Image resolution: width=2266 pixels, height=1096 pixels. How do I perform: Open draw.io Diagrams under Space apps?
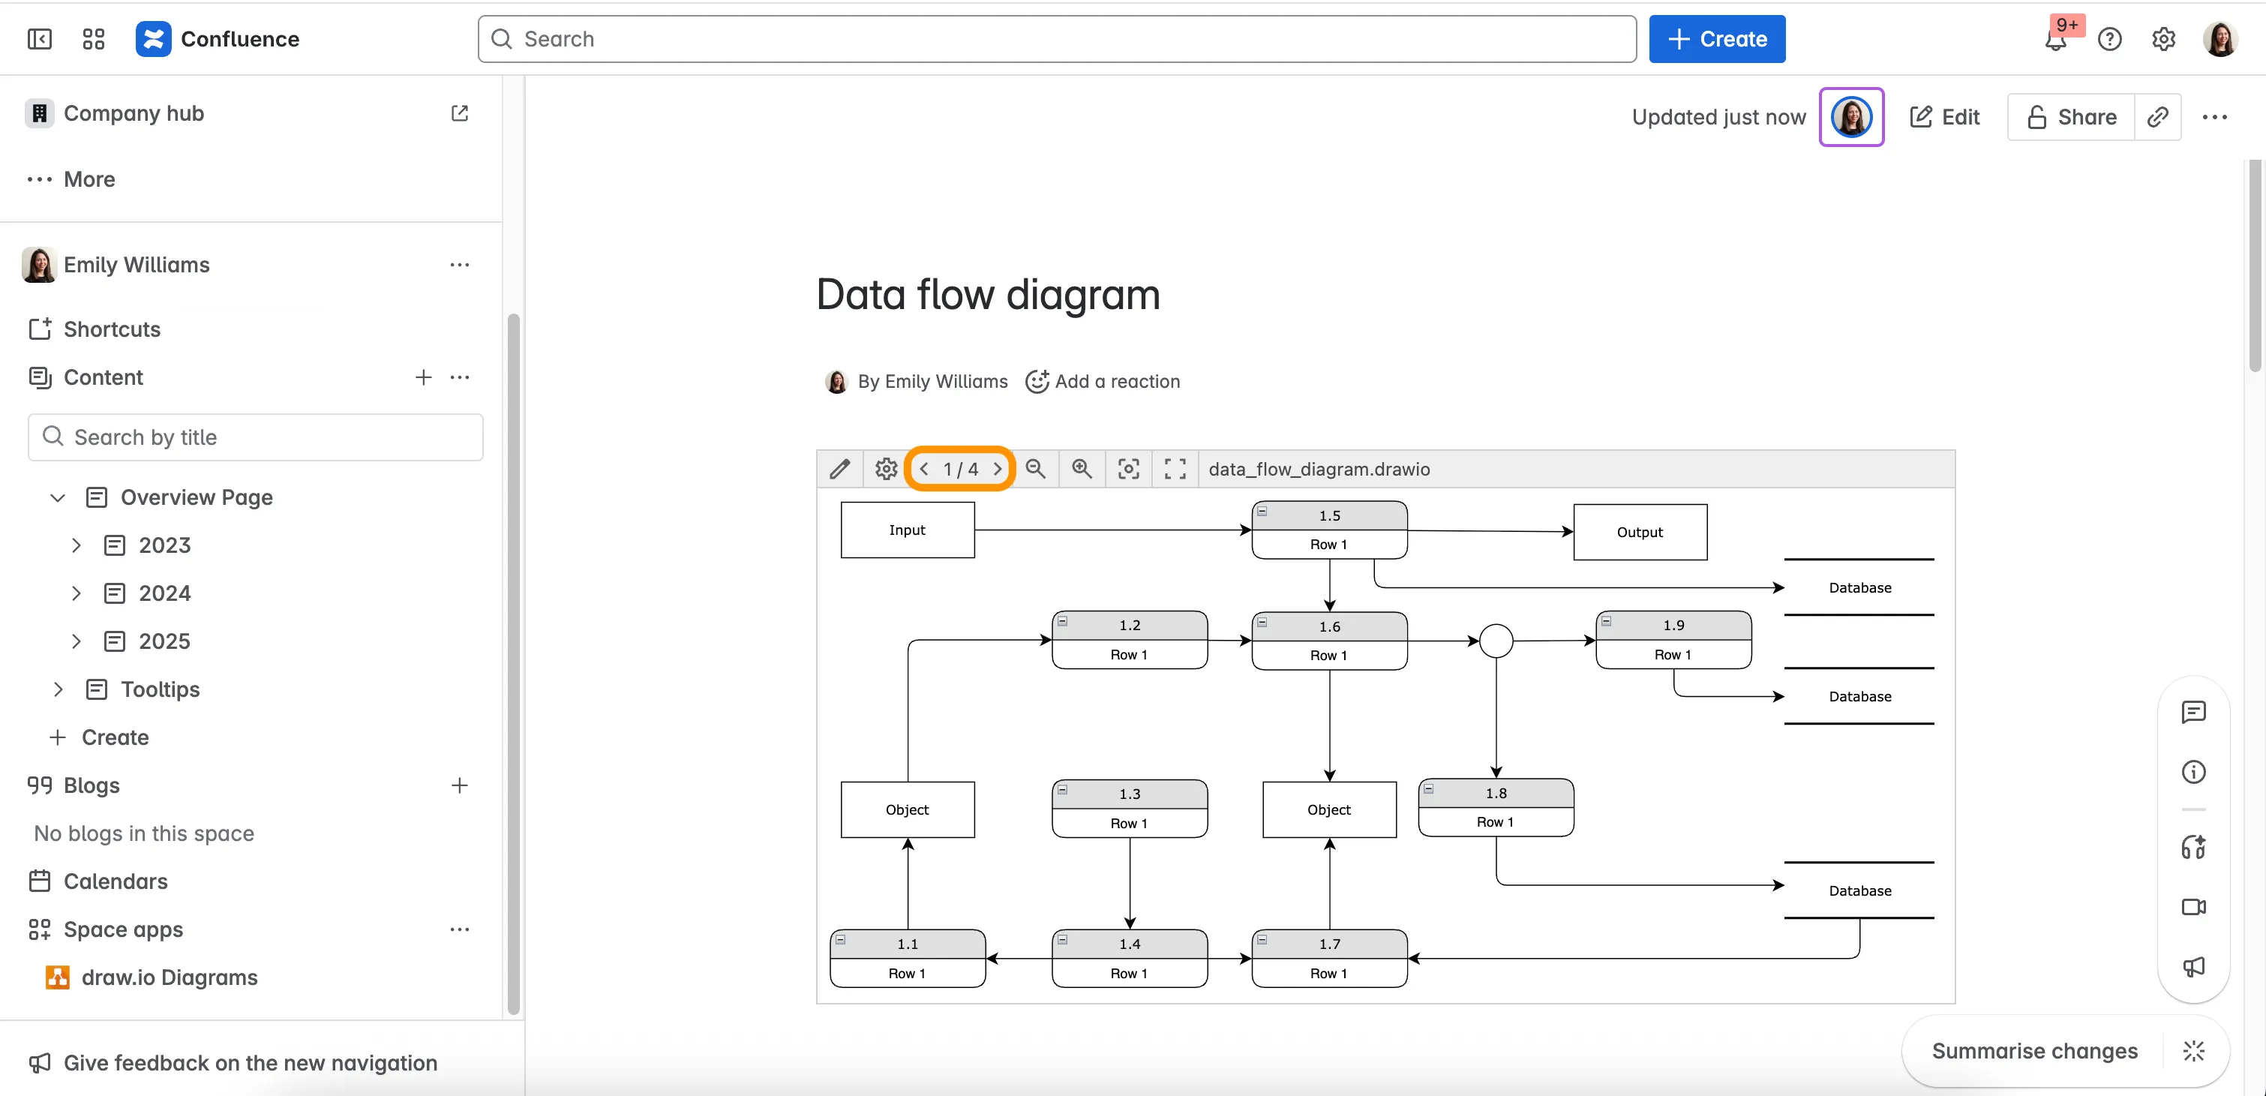170,977
